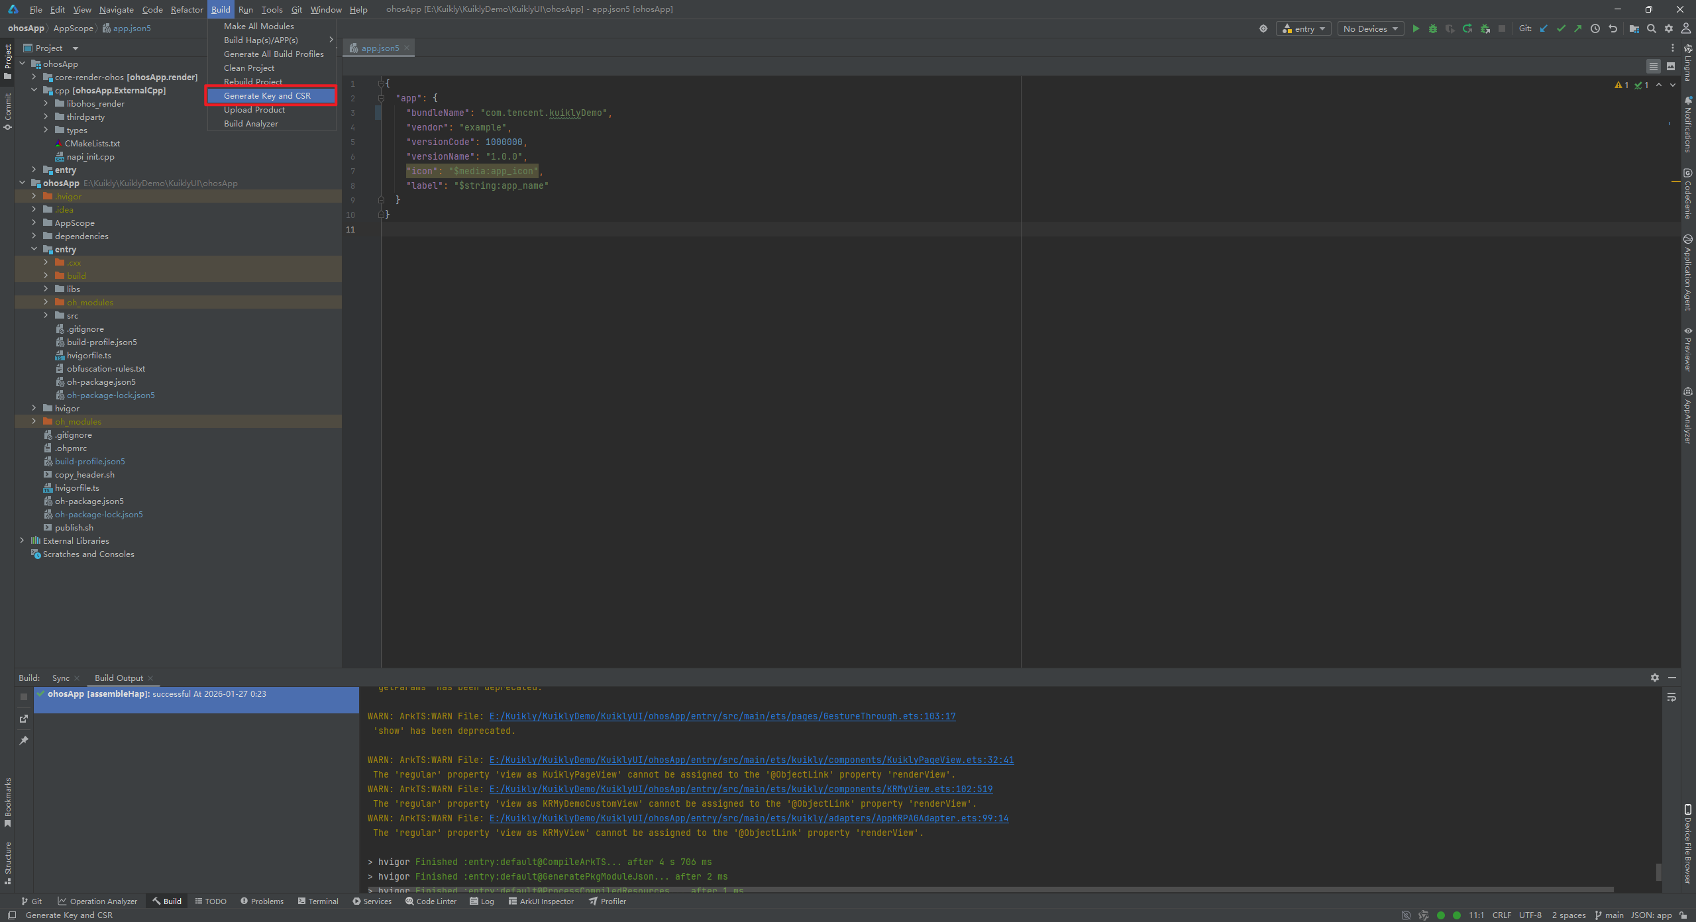Open Build Output settings gear

(x=1654, y=678)
